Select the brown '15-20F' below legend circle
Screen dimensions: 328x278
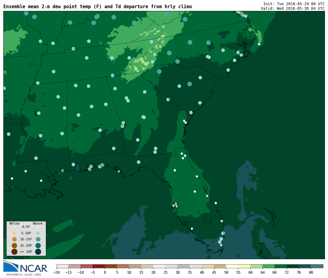click(x=14, y=245)
